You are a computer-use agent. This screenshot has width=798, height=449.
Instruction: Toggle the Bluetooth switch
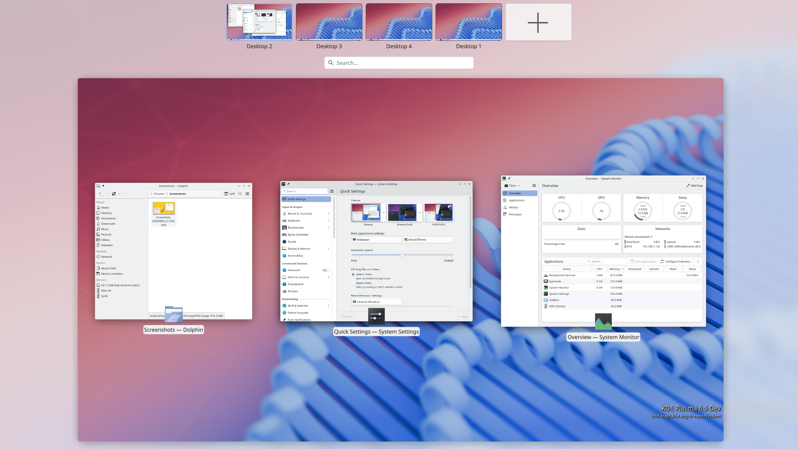click(326, 270)
